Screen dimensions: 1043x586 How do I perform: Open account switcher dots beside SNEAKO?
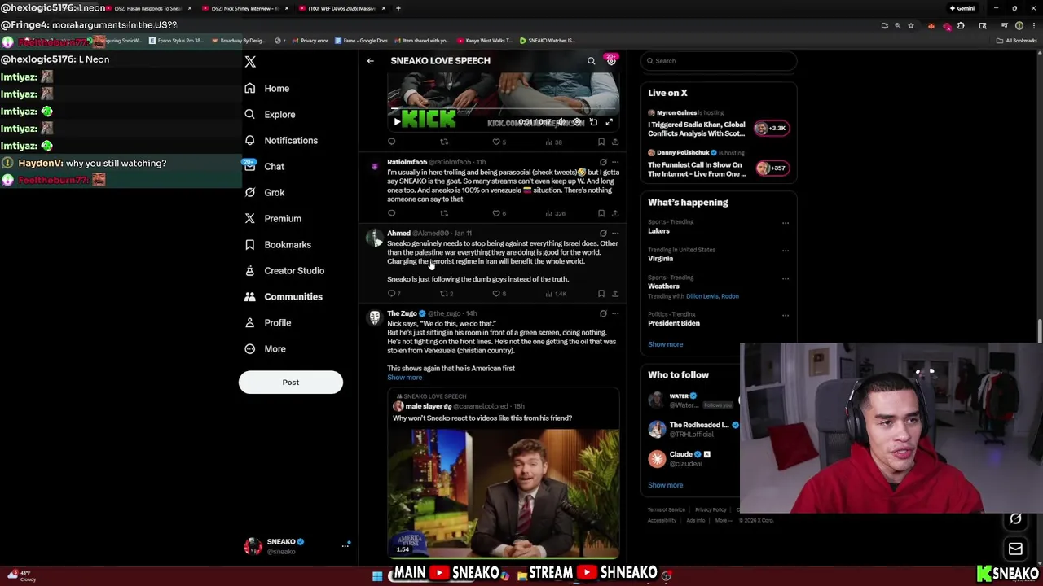pos(345,545)
